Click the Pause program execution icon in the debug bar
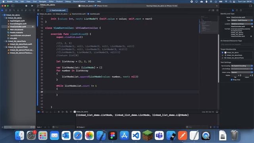 [43, 112]
